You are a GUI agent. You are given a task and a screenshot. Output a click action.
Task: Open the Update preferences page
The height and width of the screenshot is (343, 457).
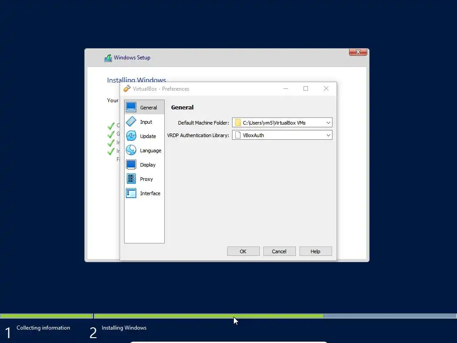coord(144,136)
